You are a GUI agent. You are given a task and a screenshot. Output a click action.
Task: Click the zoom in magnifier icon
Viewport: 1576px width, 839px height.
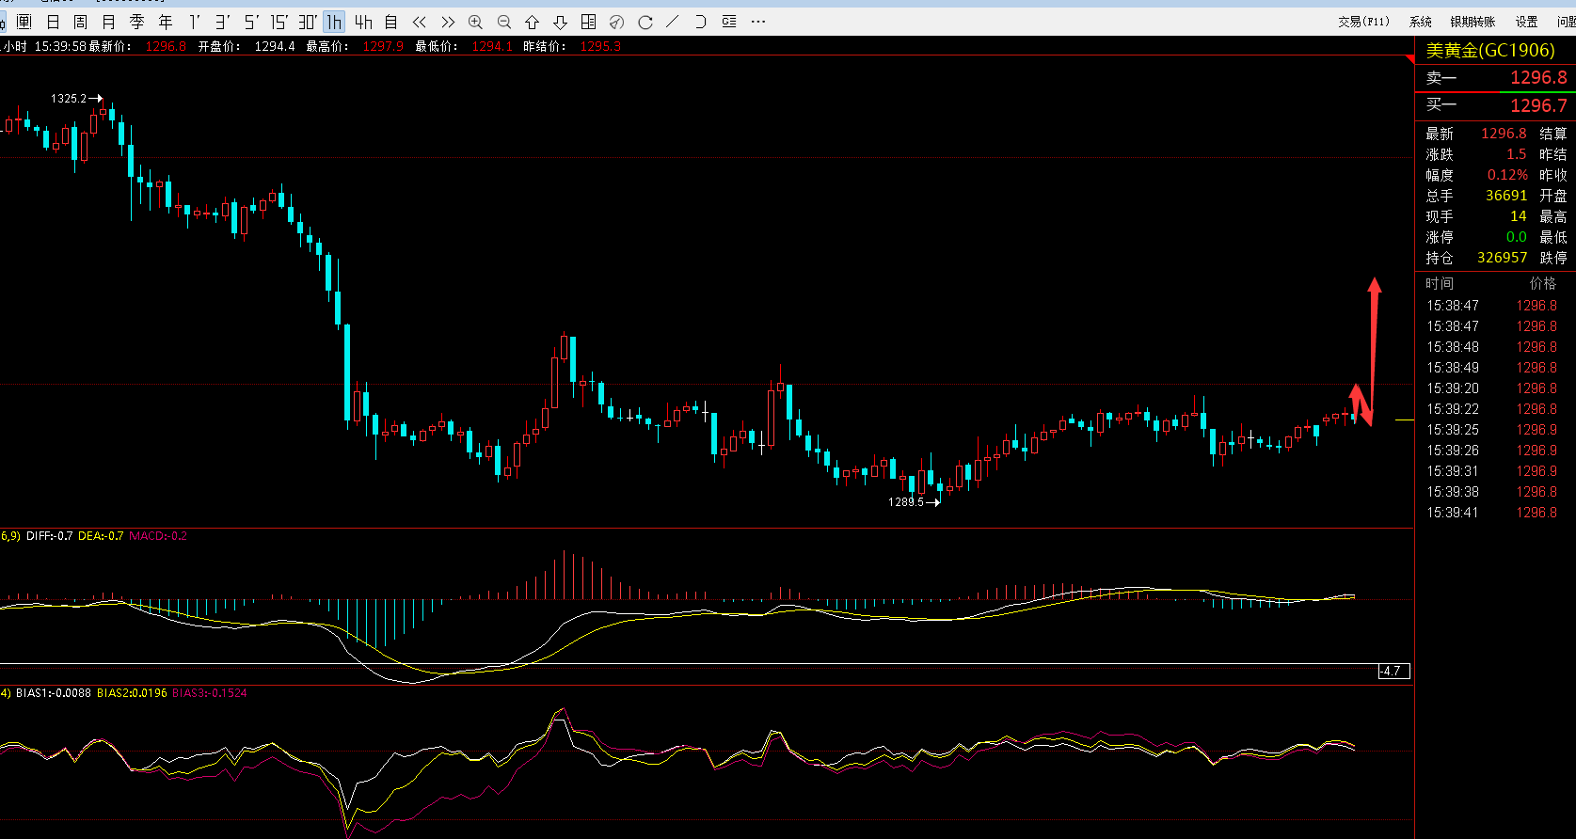click(475, 22)
